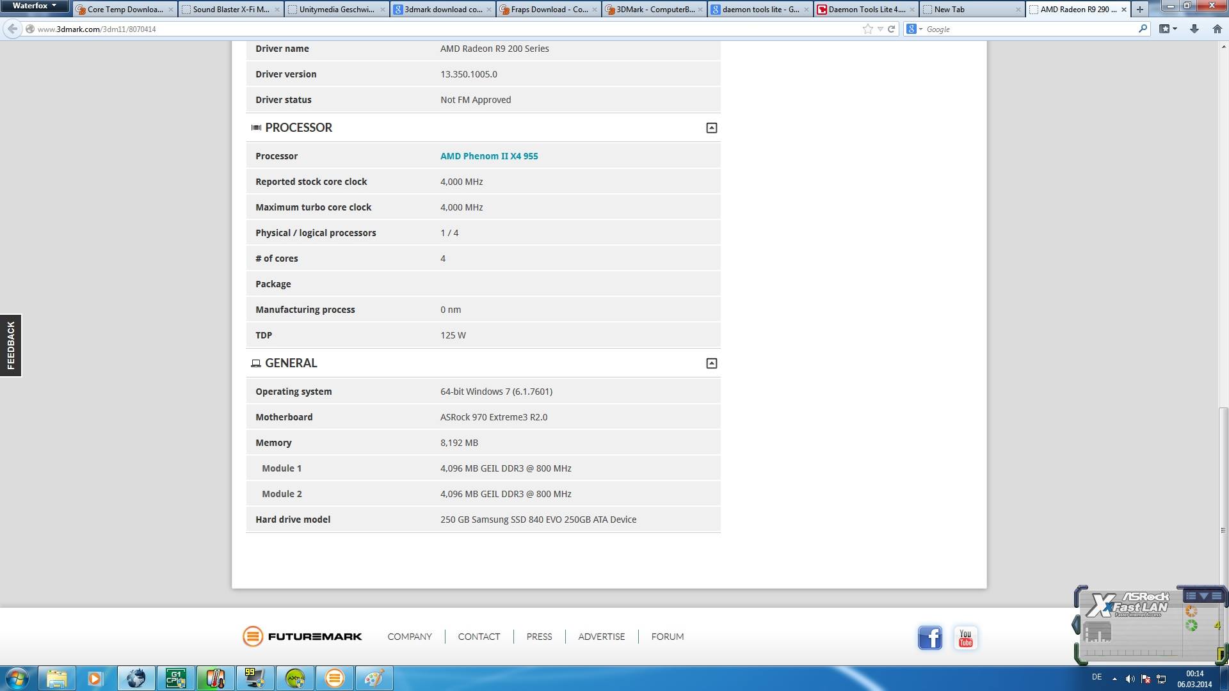Collapse the PROCESSOR section

click(711, 128)
